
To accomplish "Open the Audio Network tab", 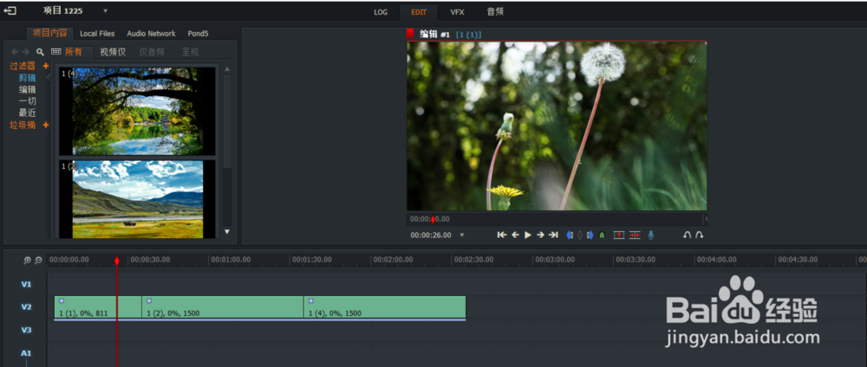I will [151, 34].
